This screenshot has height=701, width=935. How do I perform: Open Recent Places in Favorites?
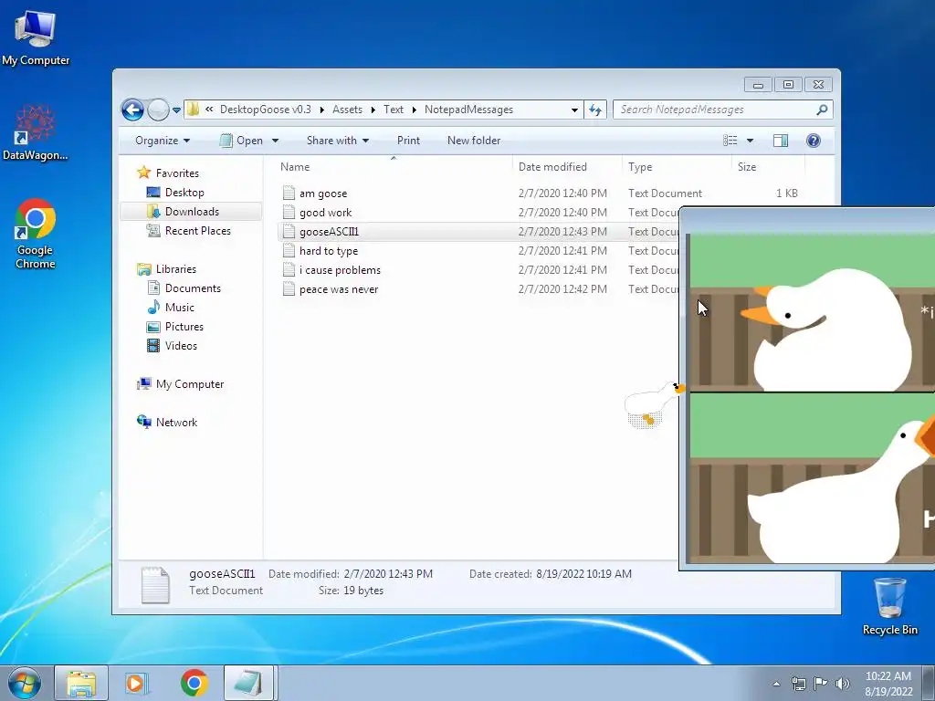coord(198,231)
